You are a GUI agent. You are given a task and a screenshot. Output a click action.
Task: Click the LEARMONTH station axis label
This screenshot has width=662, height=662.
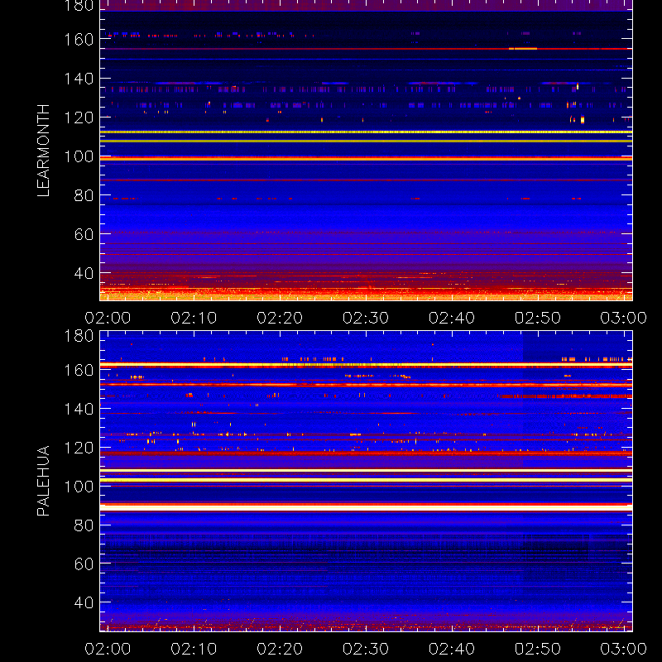point(44,151)
